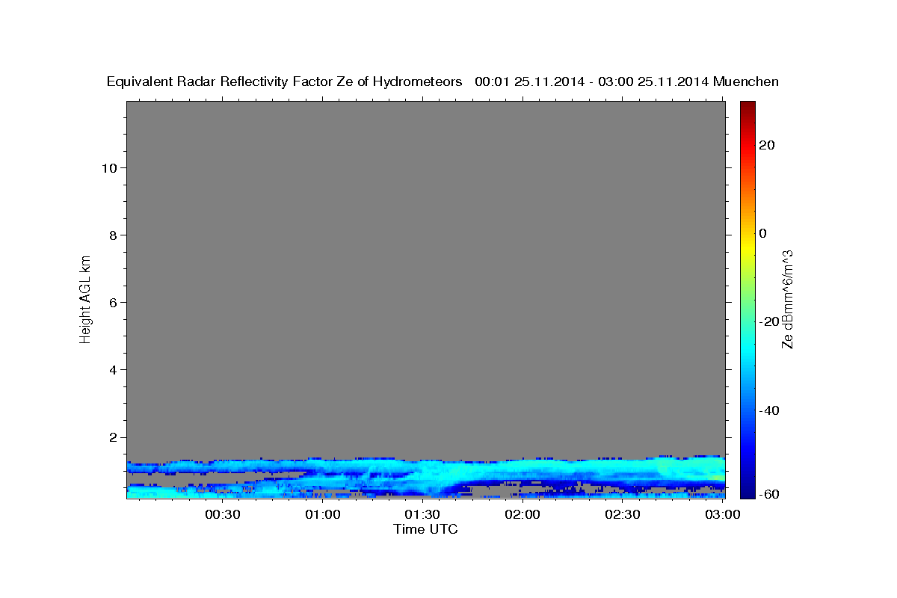
Task: Click the height tick label '2'
Action: 111,437
